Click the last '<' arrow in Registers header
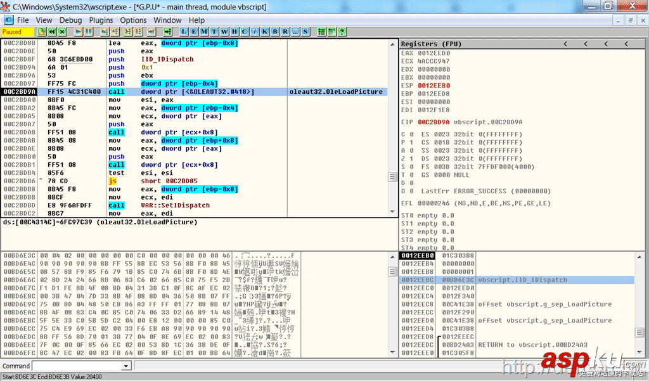The height and width of the screenshot is (381, 649). click(x=626, y=44)
